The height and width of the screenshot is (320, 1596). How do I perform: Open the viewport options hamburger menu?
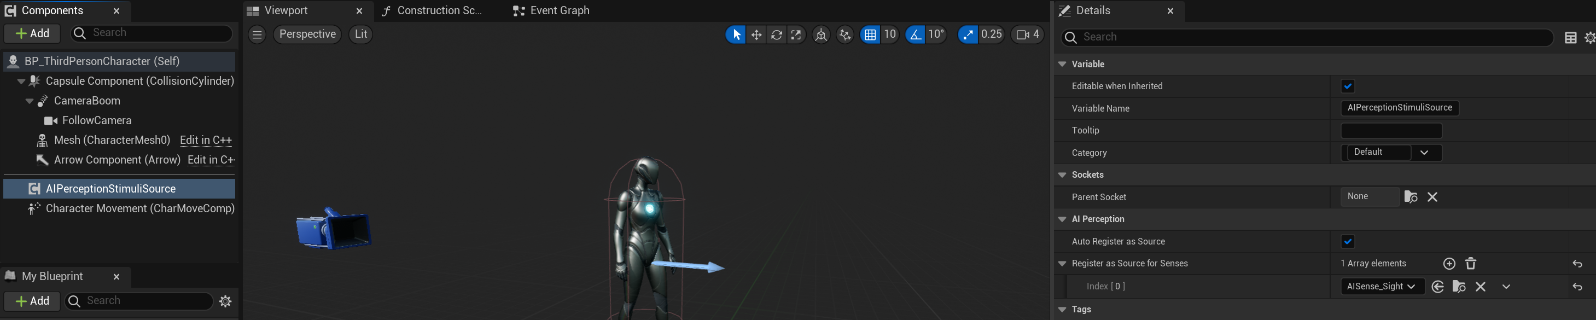[257, 34]
